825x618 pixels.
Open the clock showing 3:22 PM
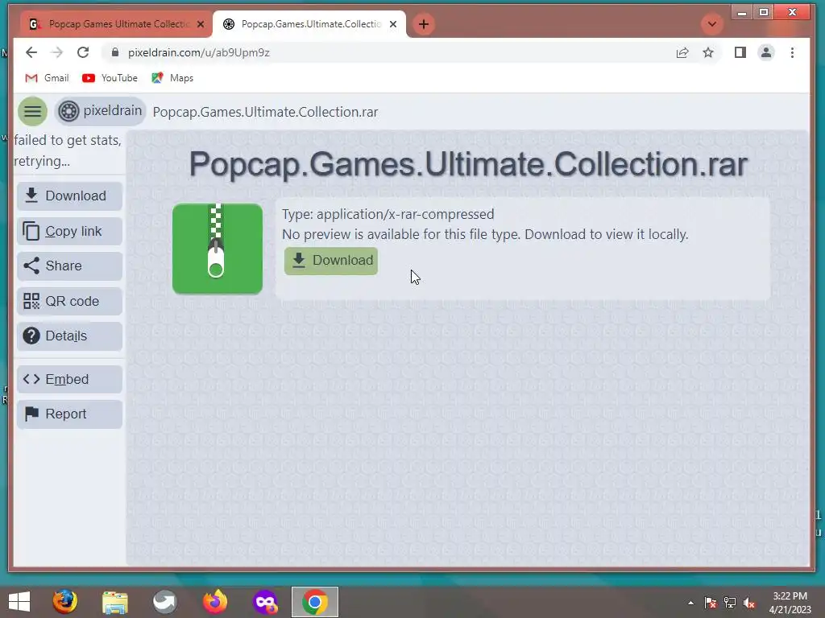(x=790, y=603)
